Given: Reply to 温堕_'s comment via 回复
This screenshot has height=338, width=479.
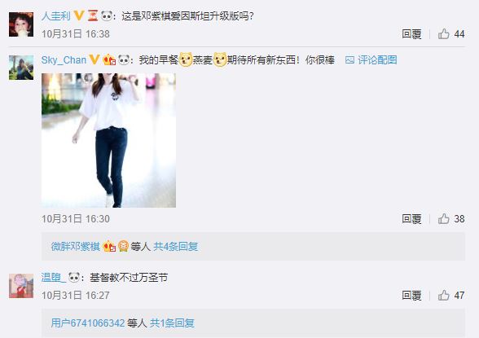Looking at the screenshot, I should (x=411, y=296).
